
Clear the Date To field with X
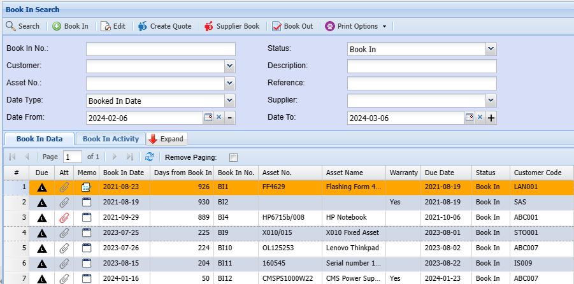pyautogui.click(x=480, y=118)
